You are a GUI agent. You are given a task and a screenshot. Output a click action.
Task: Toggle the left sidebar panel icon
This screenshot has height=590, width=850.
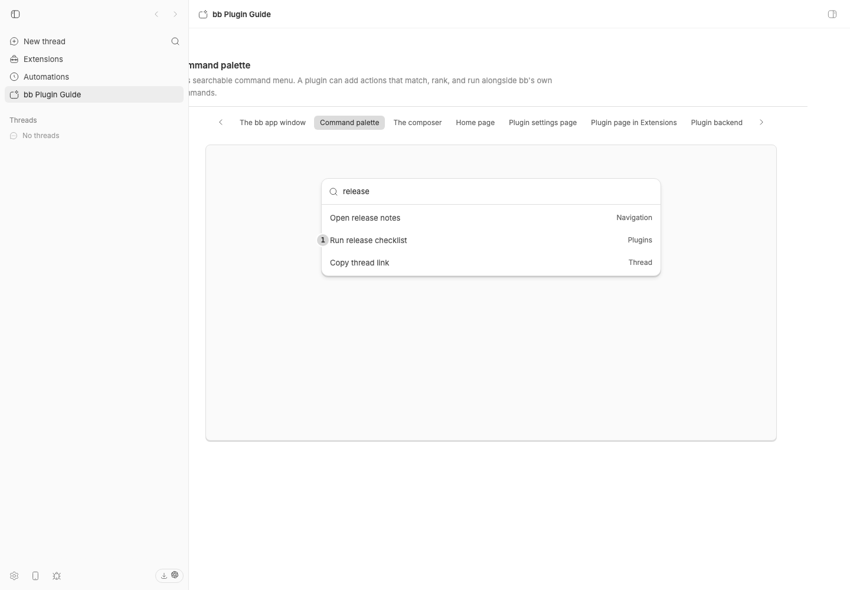coord(15,14)
